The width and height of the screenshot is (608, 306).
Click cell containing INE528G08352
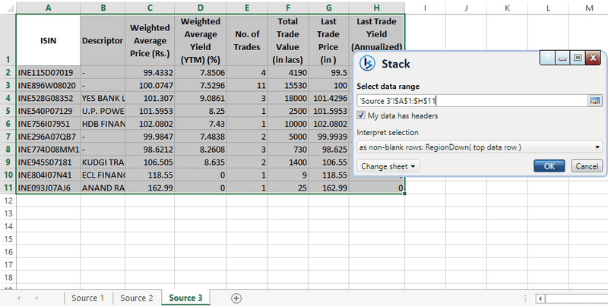click(x=48, y=98)
